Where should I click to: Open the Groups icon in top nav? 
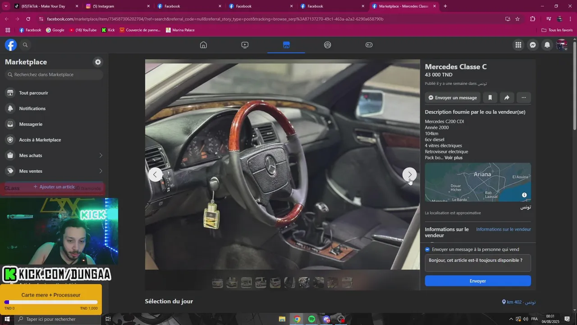pyautogui.click(x=328, y=45)
